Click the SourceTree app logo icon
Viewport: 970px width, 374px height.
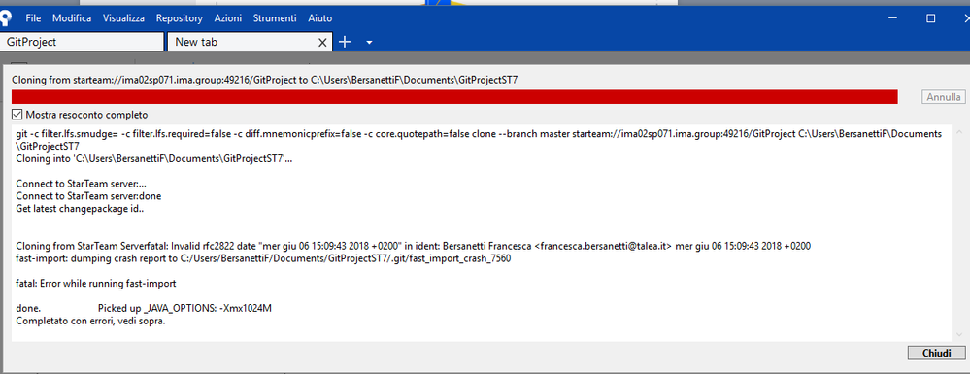4,18
